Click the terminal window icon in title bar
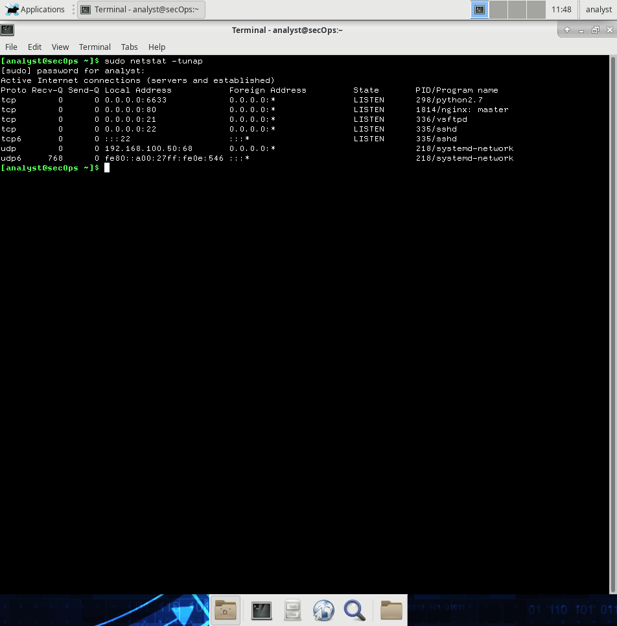Viewport: 617px width, 626px height. [7, 30]
